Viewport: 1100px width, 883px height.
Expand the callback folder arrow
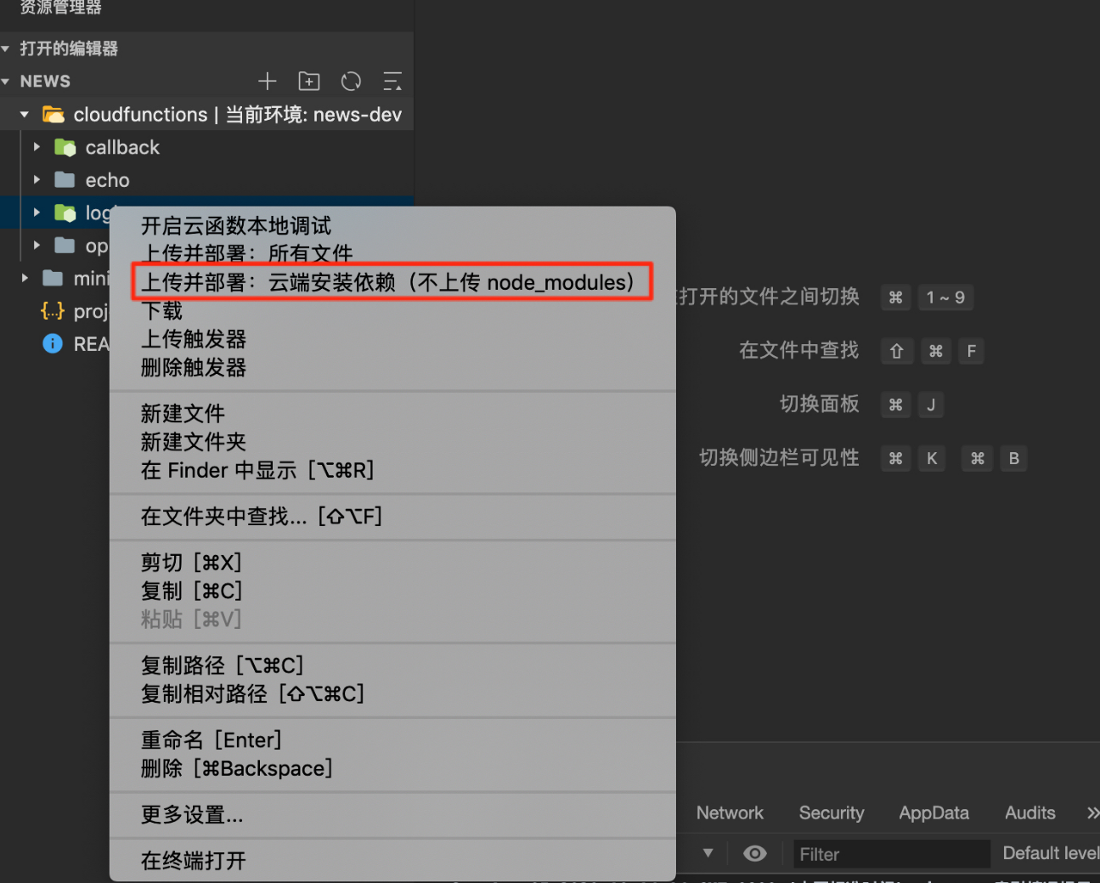[x=37, y=147]
